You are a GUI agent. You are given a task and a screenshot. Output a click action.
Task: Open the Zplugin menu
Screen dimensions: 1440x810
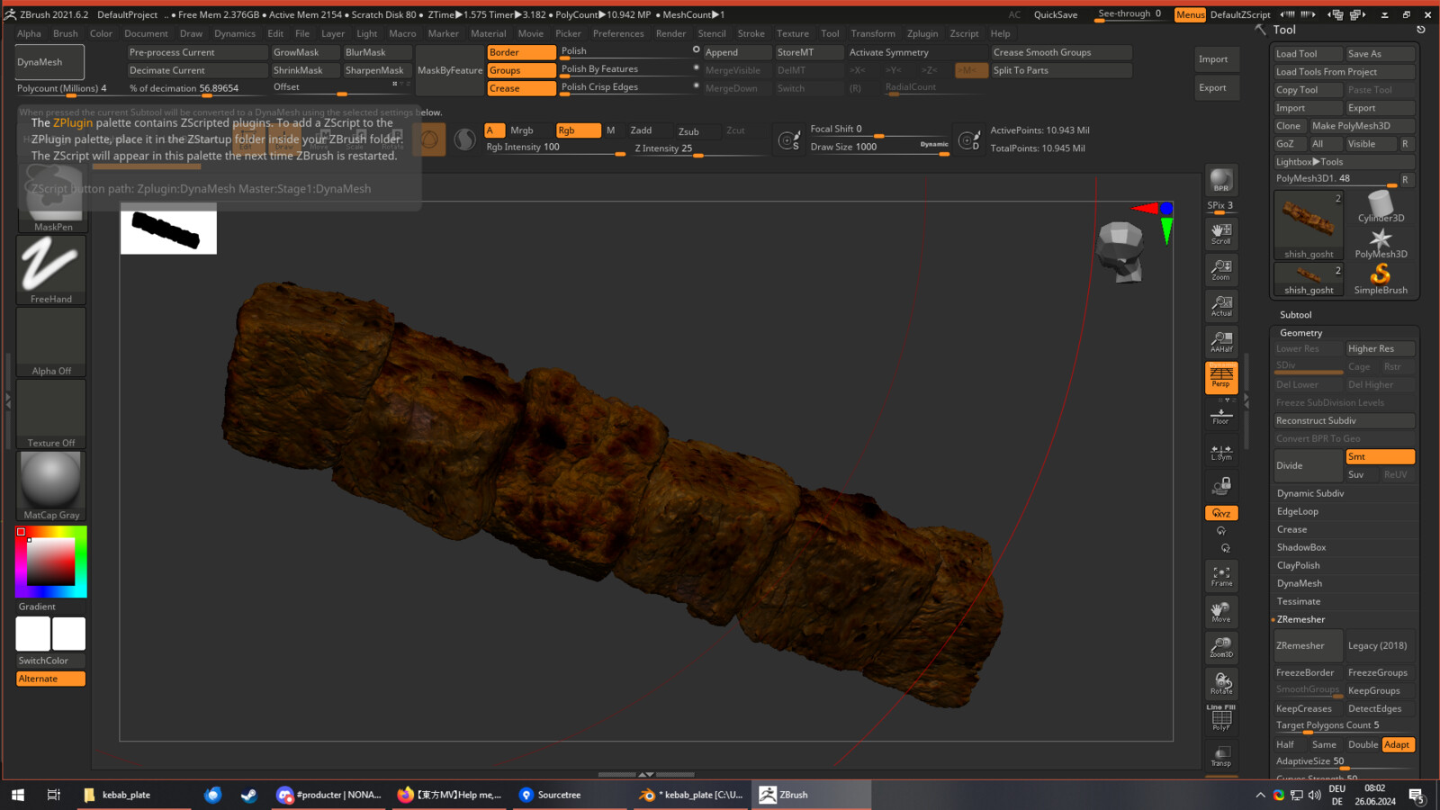point(922,33)
